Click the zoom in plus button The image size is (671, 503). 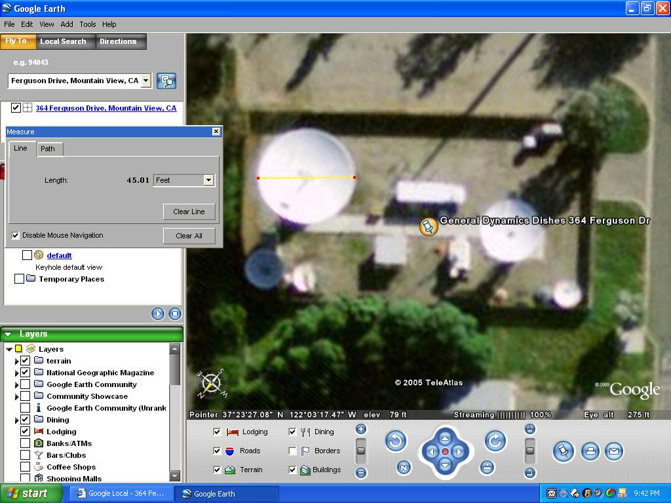tap(361, 430)
